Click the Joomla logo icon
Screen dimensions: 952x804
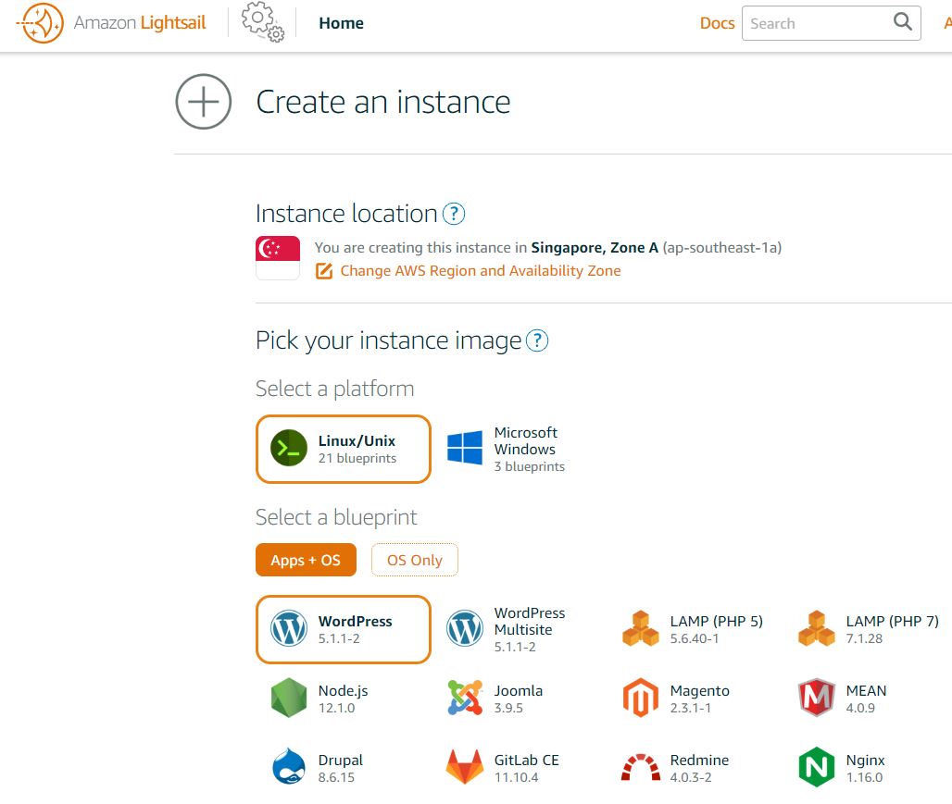(x=465, y=698)
